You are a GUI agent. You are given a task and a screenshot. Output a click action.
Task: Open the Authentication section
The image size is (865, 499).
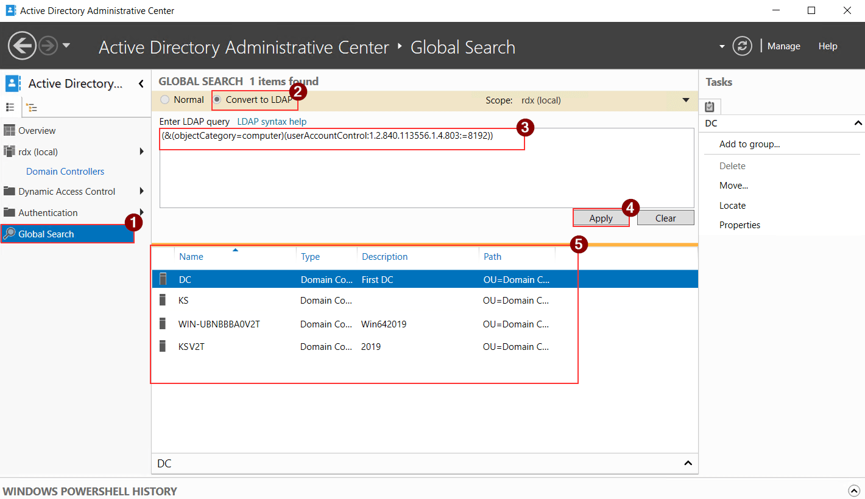pyautogui.click(x=48, y=212)
